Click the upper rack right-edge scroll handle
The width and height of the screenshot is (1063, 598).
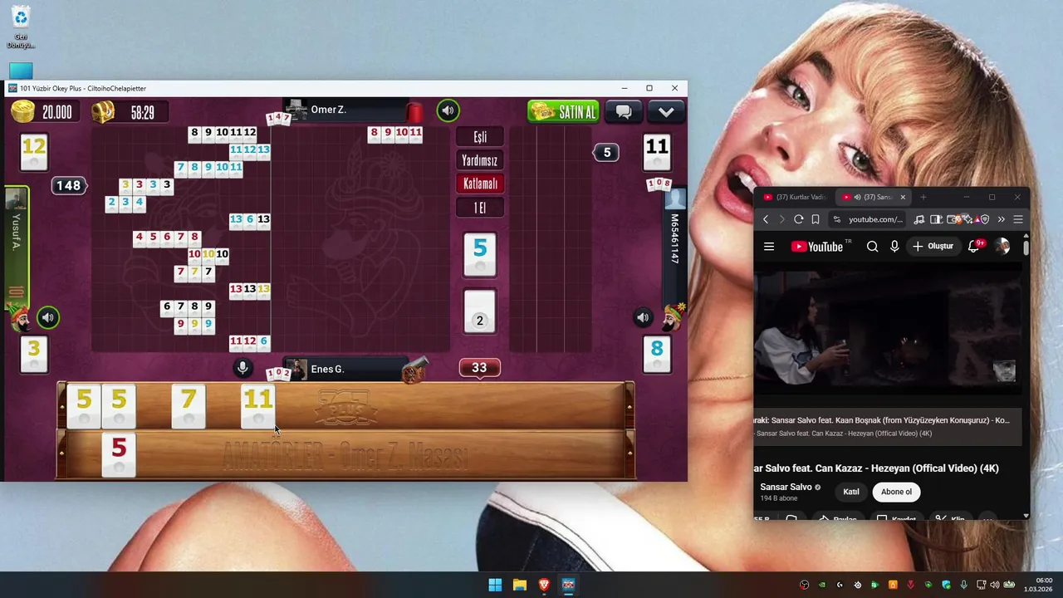pyautogui.click(x=629, y=406)
